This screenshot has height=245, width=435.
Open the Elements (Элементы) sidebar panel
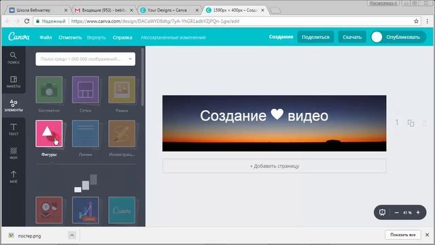pyautogui.click(x=14, y=105)
